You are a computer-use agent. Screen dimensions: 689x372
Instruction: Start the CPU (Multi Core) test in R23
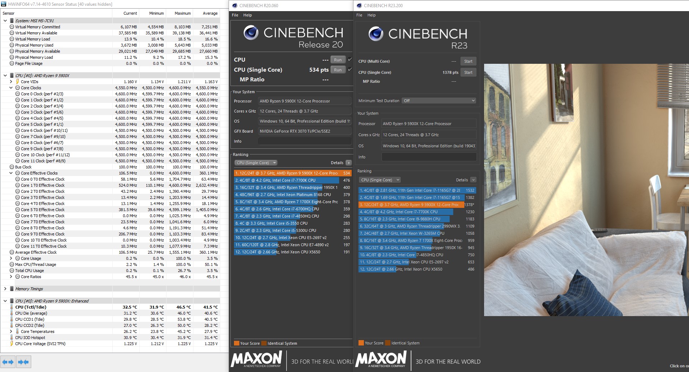click(x=468, y=61)
